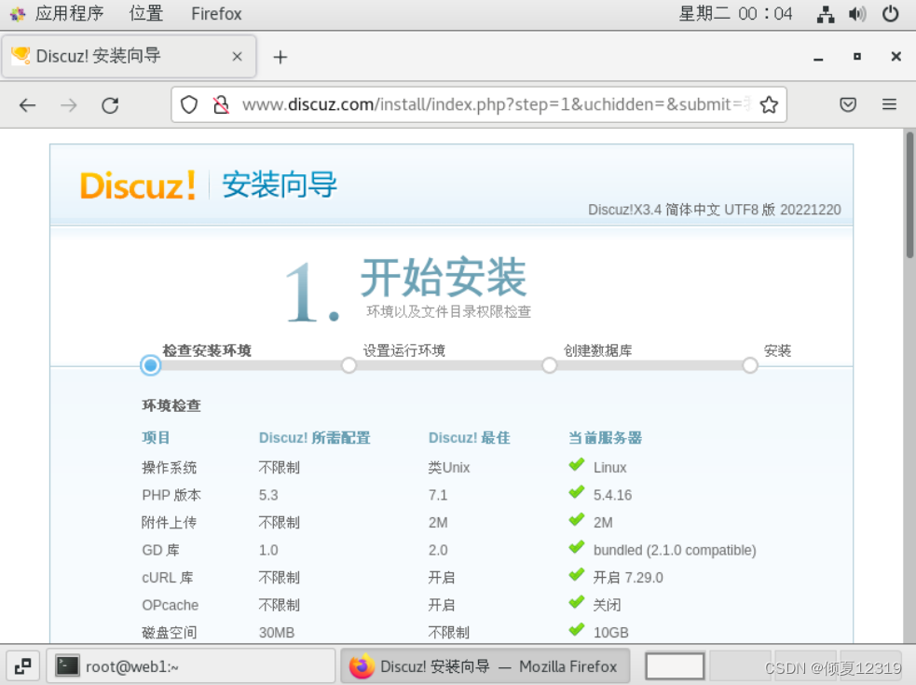Click the Discuz! logo
The image size is (916, 685).
click(138, 185)
